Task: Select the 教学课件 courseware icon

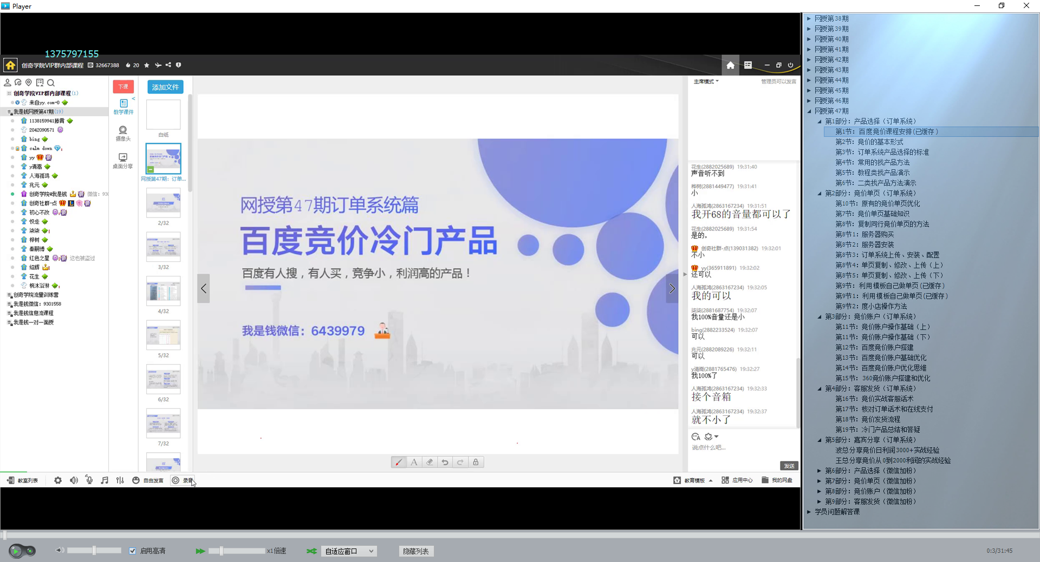Action: tap(123, 107)
